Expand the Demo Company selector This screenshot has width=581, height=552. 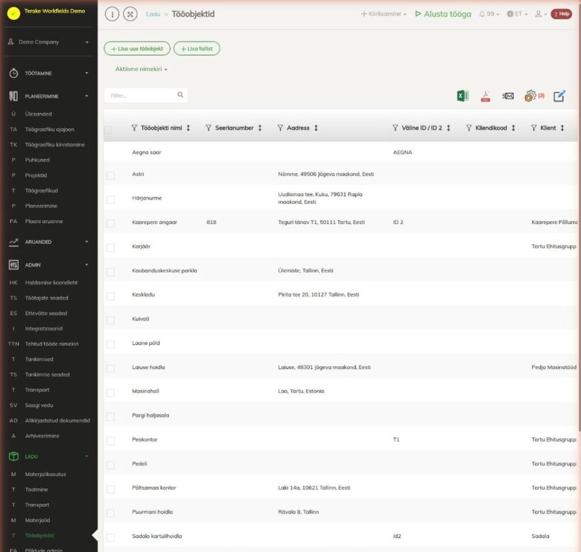(x=49, y=42)
